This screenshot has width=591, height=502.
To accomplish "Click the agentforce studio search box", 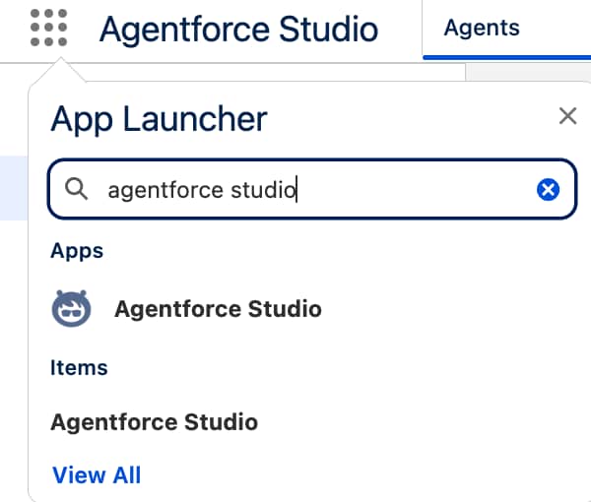I will click(312, 189).
